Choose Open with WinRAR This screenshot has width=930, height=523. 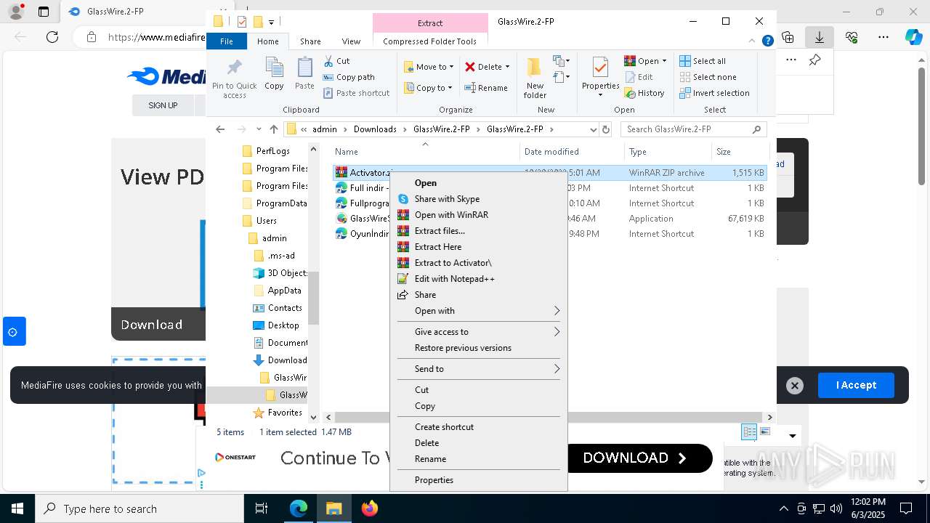479,215
